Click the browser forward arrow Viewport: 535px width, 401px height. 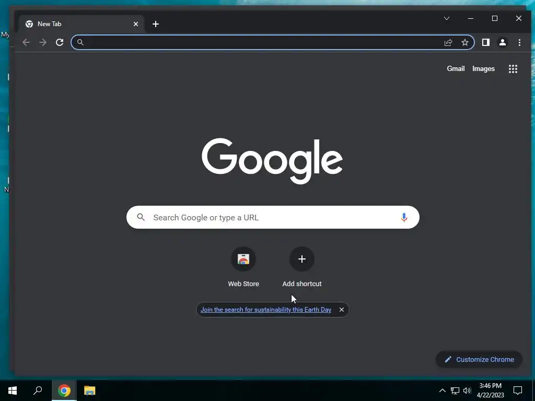pyautogui.click(x=43, y=42)
